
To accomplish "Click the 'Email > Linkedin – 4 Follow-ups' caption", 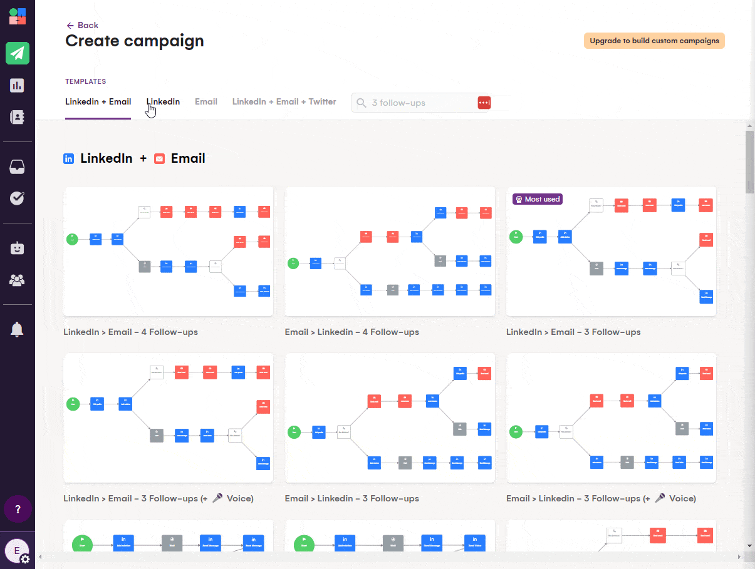I will pyautogui.click(x=352, y=332).
